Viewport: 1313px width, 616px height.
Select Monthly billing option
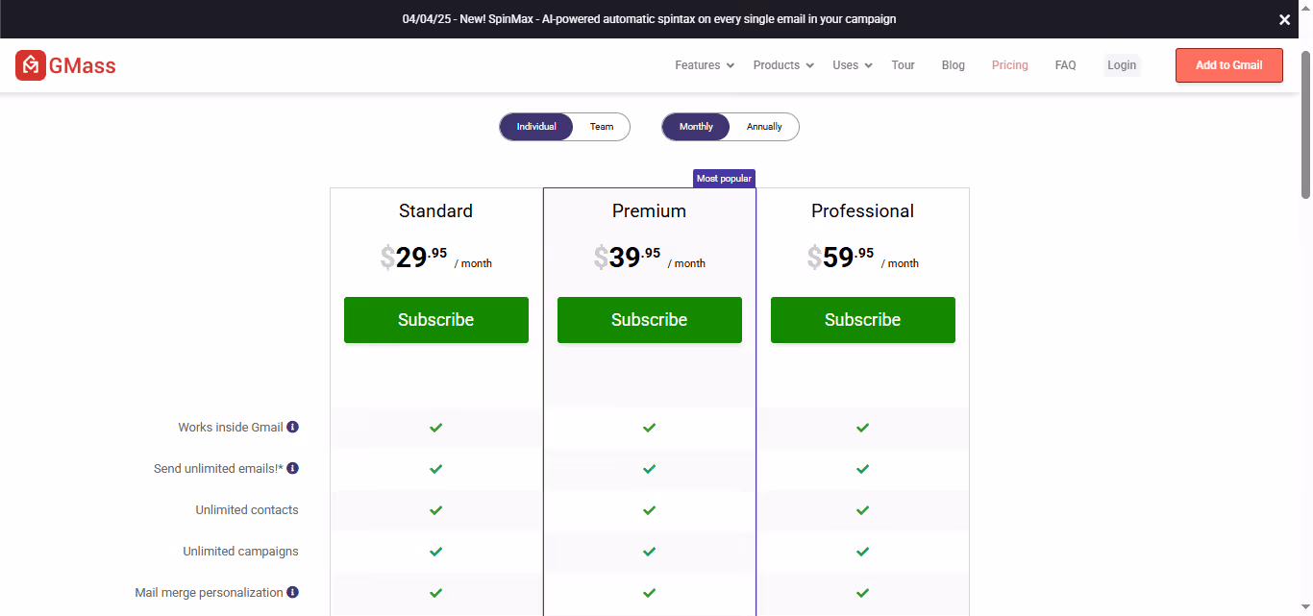click(696, 127)
